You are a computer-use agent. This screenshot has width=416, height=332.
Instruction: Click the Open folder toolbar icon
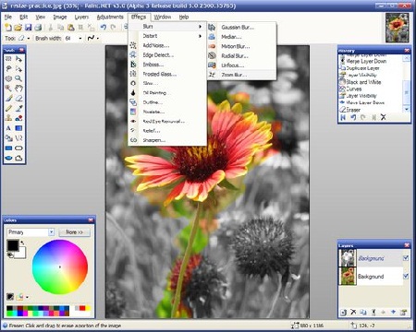18,28
